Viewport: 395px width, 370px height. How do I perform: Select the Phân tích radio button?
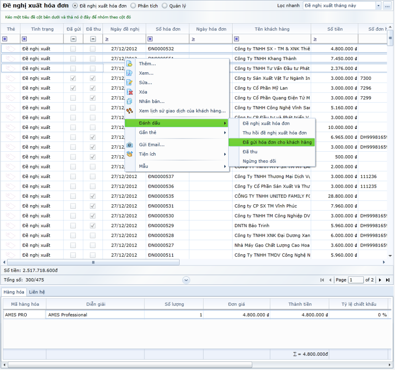tap(133, 6)
